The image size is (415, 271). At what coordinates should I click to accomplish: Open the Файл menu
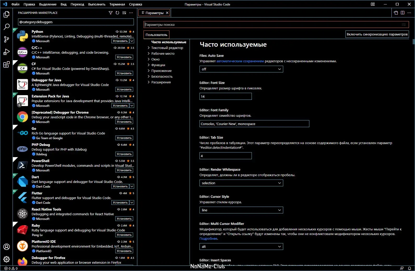15,4
